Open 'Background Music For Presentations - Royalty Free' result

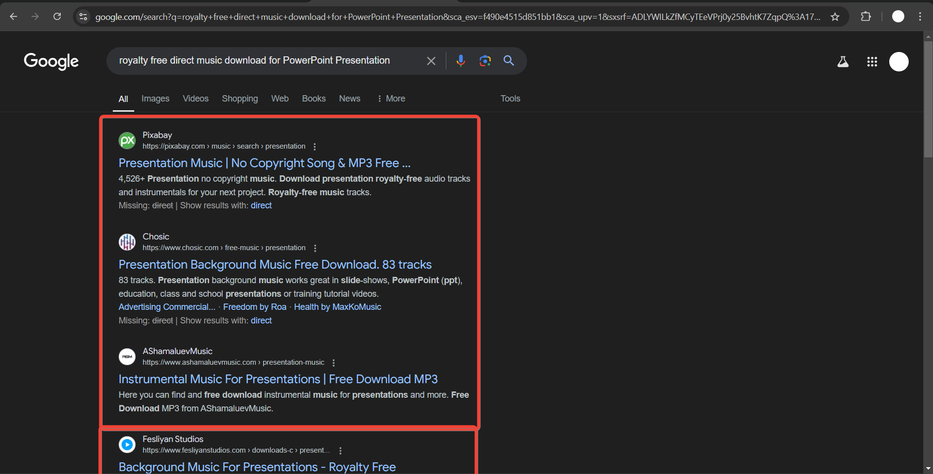257,467
